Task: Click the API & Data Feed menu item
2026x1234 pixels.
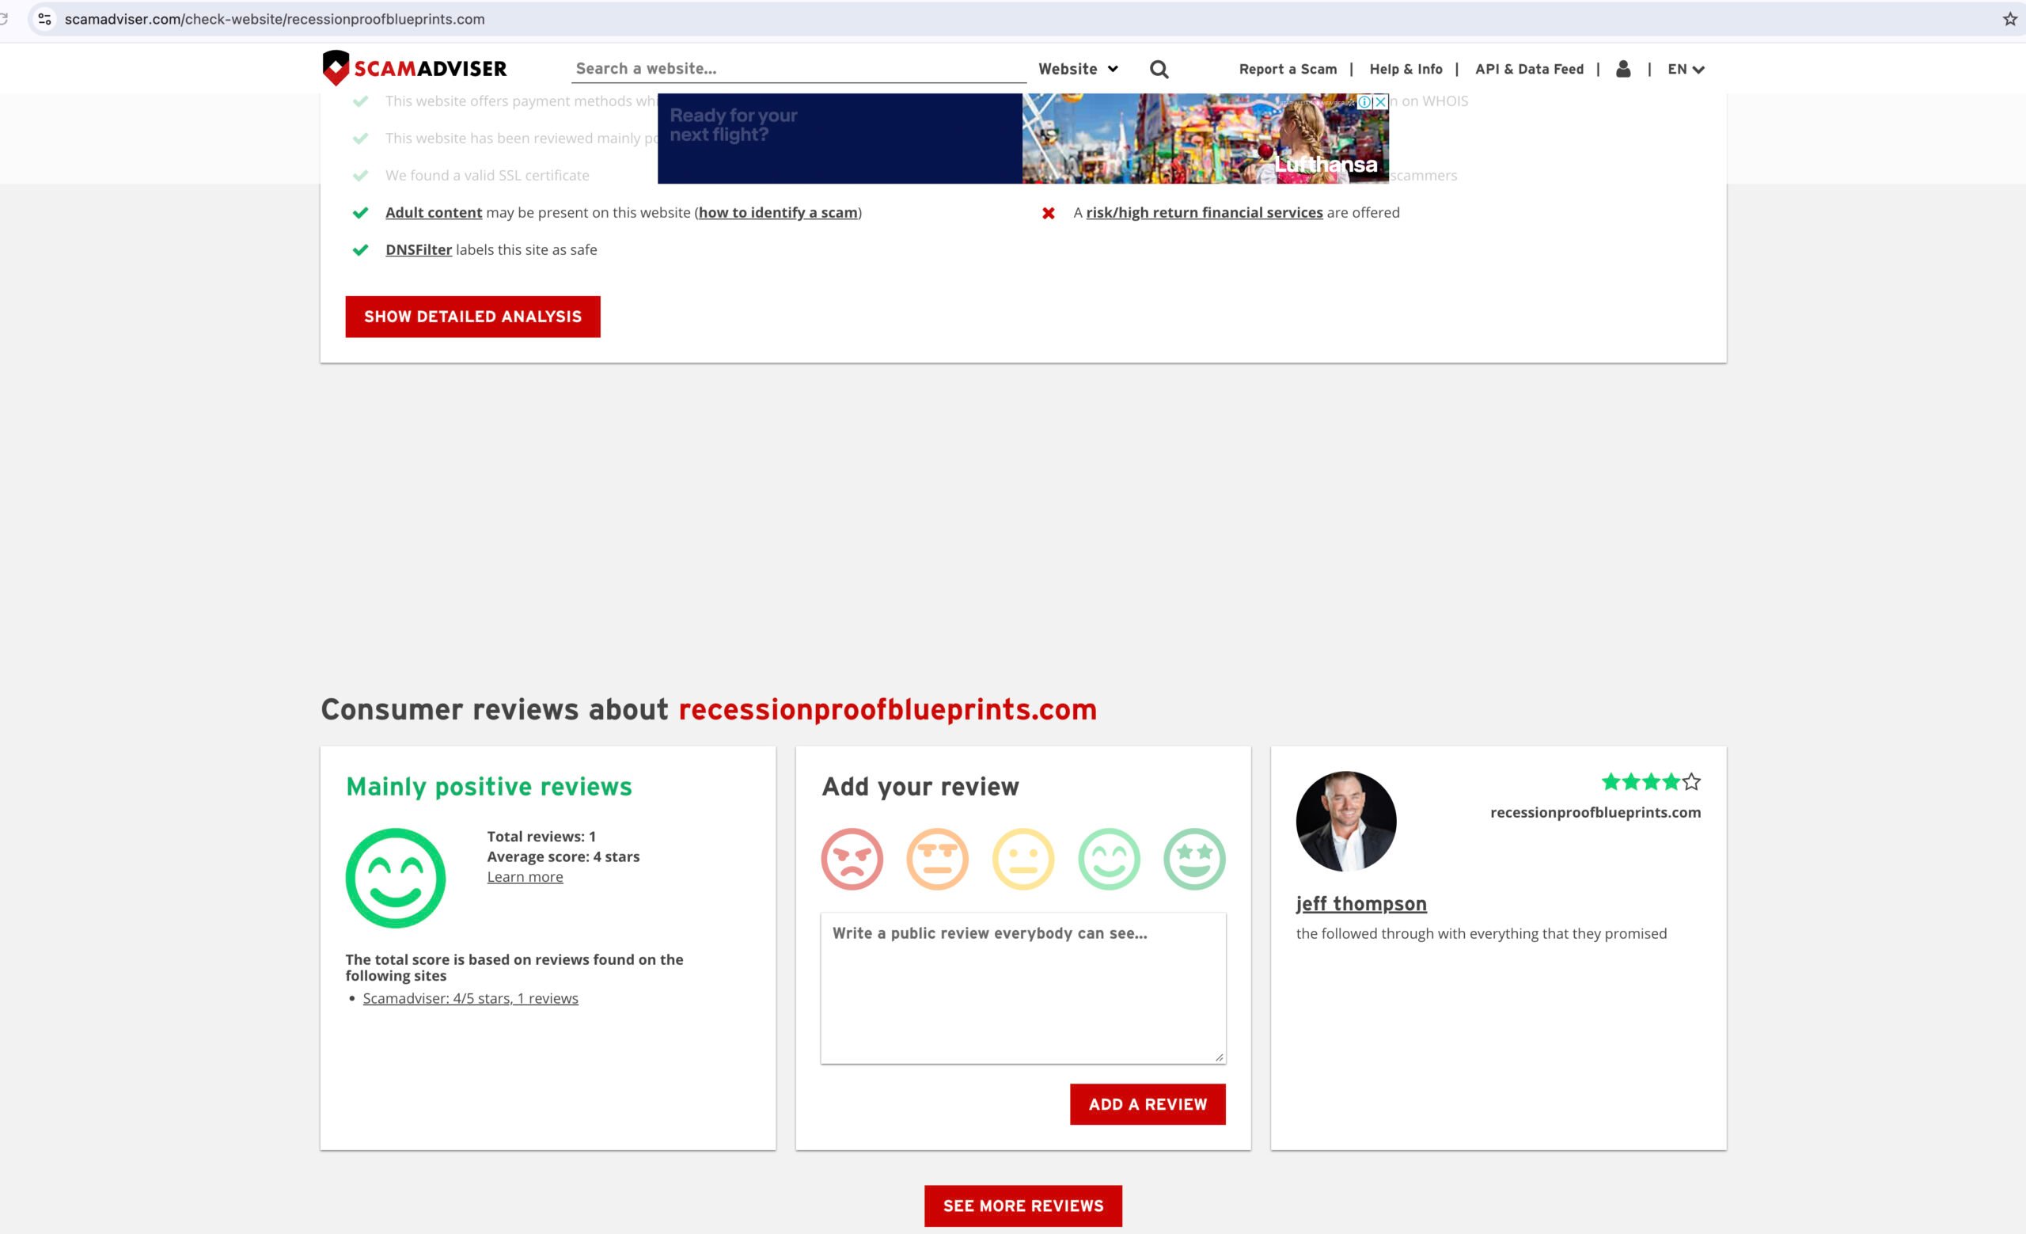Action: tap(1530, 68)
